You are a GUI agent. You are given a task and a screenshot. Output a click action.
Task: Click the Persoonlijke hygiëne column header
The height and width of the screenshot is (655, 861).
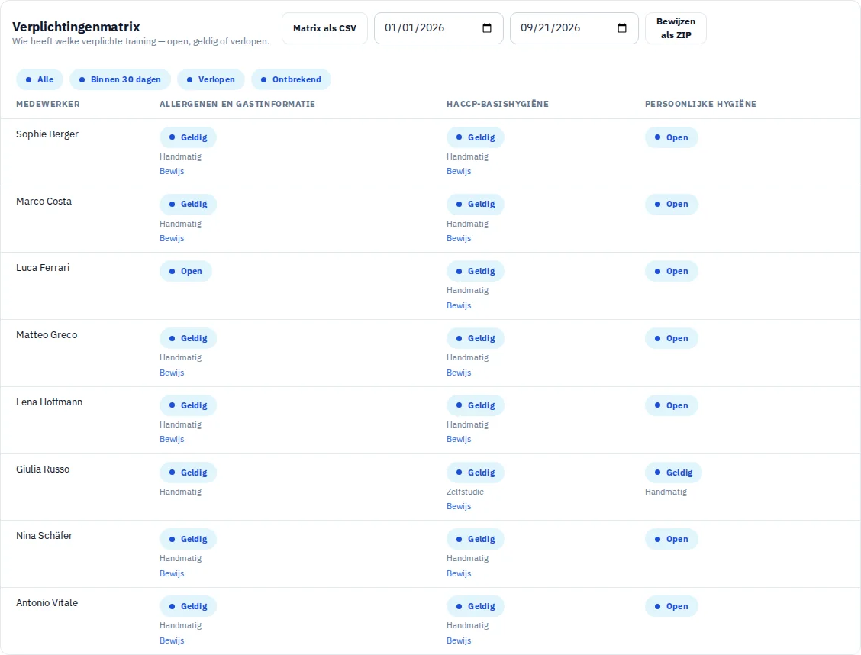pos(701,104)
